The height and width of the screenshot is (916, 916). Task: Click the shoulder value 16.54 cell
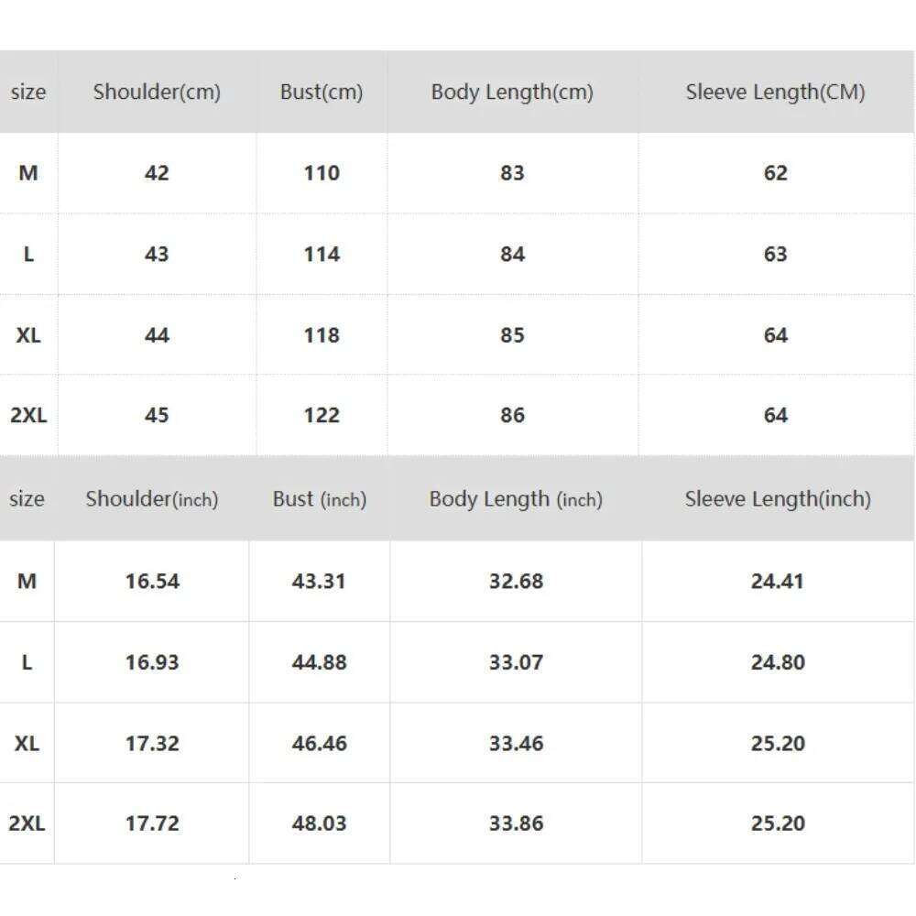pyautogui.click(x=152, y=581)
